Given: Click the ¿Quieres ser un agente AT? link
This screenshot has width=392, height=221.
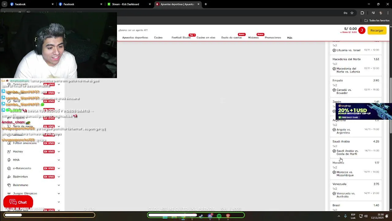Looking at the screenshot, I should point(133,30).
